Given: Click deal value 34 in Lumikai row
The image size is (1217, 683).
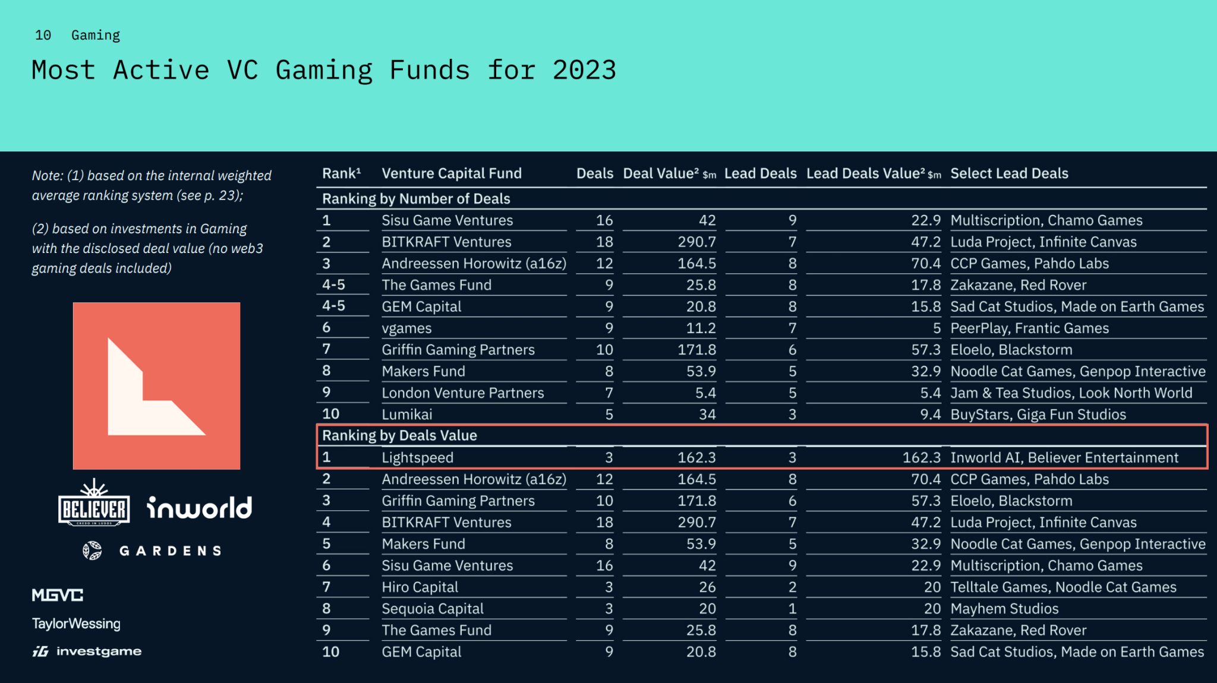Looking at the screenshot, I should pyautogui.click(x=707, y=415).
